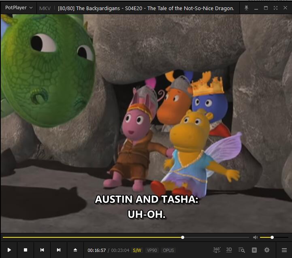Click the Backyardigans episode title text
The width and height of the screenshot is (292, 258).
pyautogui.click(x=146, y=9)
